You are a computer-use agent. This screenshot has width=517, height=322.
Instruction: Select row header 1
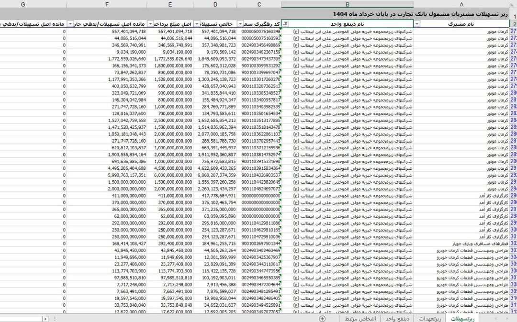click(x=513, y=15)
